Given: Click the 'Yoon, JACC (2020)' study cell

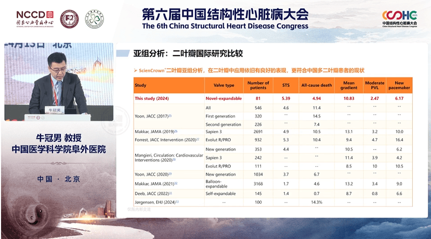Looking at the screenshot, I should point(153,175).
